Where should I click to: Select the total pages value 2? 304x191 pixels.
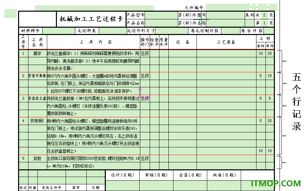[x=264, y=15]
